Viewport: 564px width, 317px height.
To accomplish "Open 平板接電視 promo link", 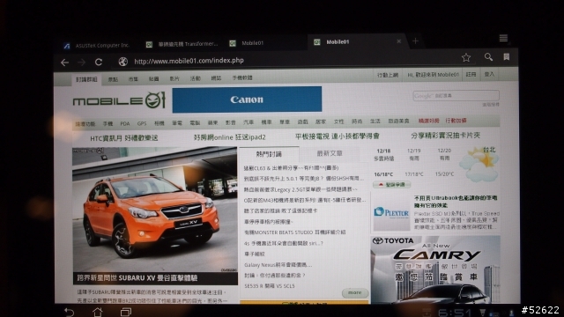I will pyautogui.click(x=337, y=136).
